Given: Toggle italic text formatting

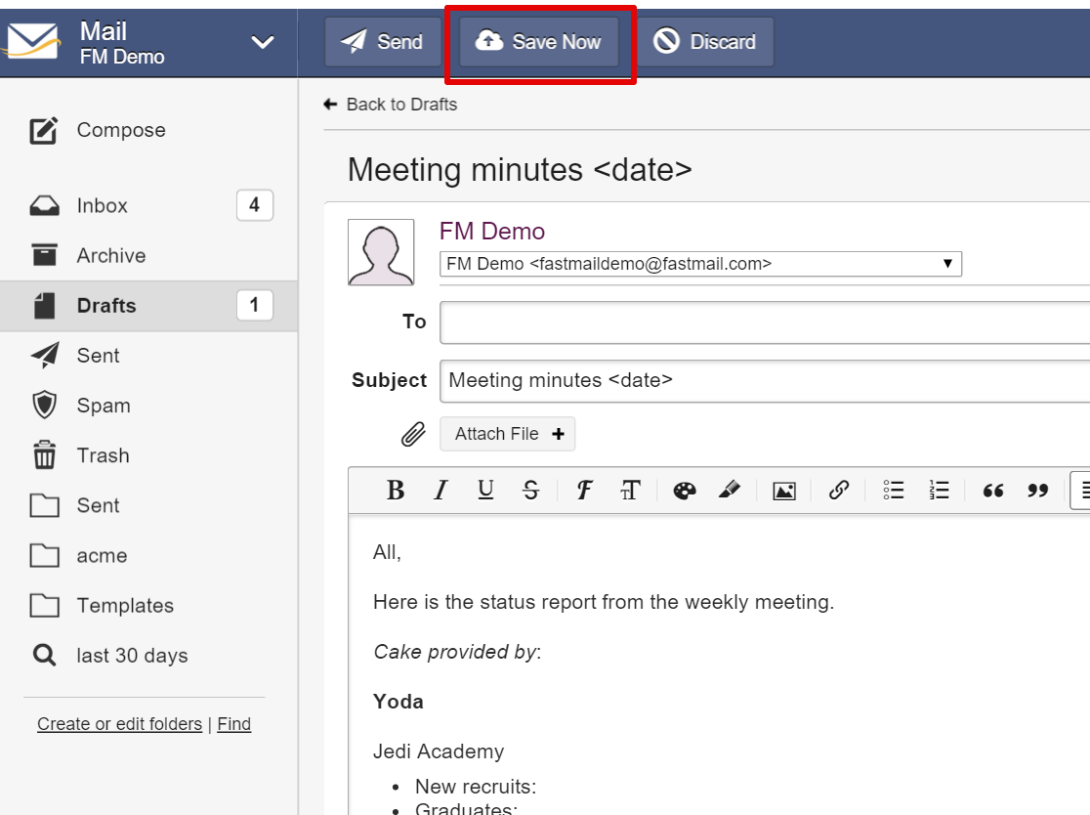Looking at the screenshot, I should 440,491.
